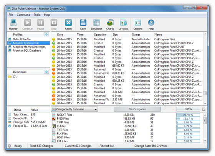Click the Name column header

click(x=158, y=34)
